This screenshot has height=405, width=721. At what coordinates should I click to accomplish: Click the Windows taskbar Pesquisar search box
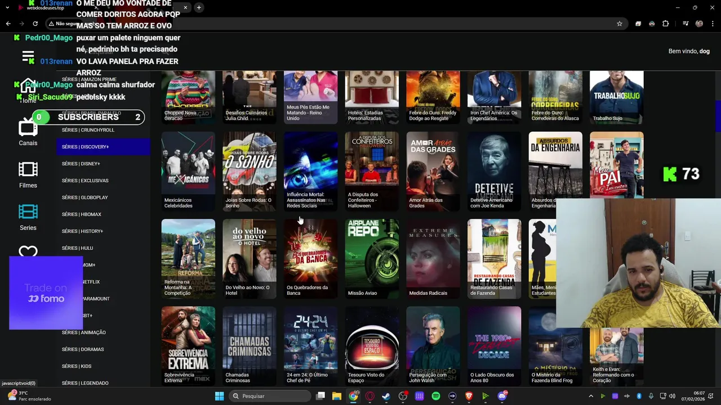click(x=270, y=396)
